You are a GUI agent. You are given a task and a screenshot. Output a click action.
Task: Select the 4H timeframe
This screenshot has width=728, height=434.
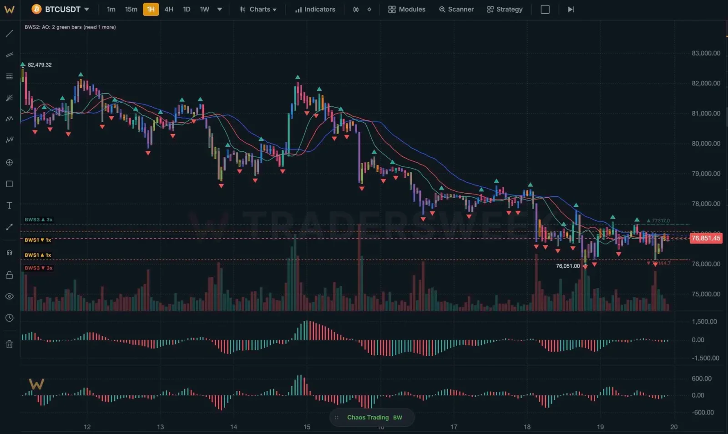click(x=169, y=9)
